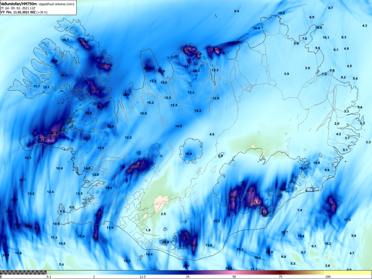Click the map value 28.9
Image resolution: width=372 pixels, height=279 pixels.
tap(126, 95)
